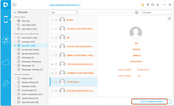Check the Anhänge (122) checkbox
174x106 pixels.
point(15,42)
